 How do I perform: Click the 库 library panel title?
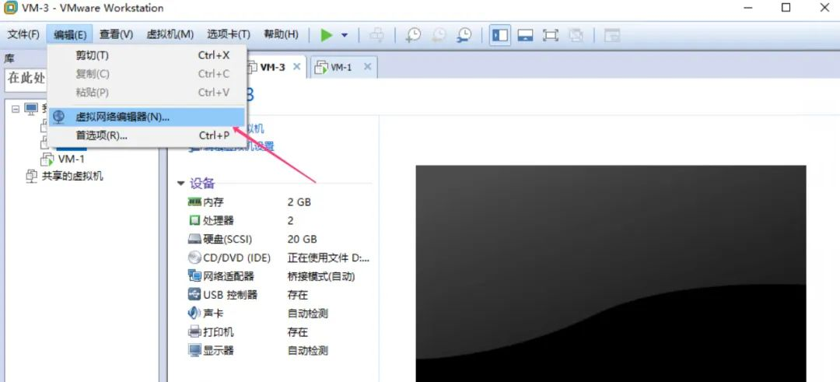coord(9,59)
